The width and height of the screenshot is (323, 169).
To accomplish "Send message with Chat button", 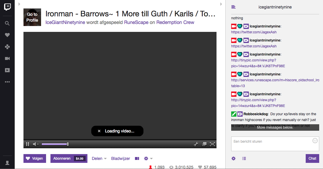I will click(x=312, y=158).
